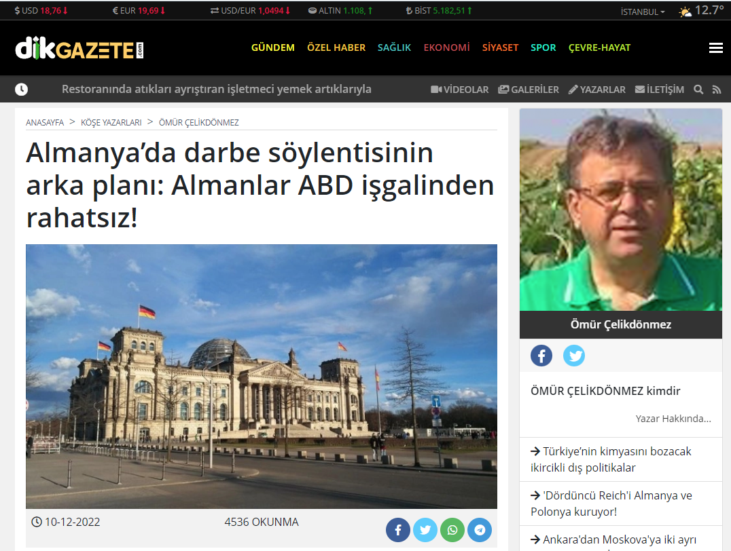This screenshot has width=731, height=551.
Task: Open the VİDEOLAR page
Action: 460,90
